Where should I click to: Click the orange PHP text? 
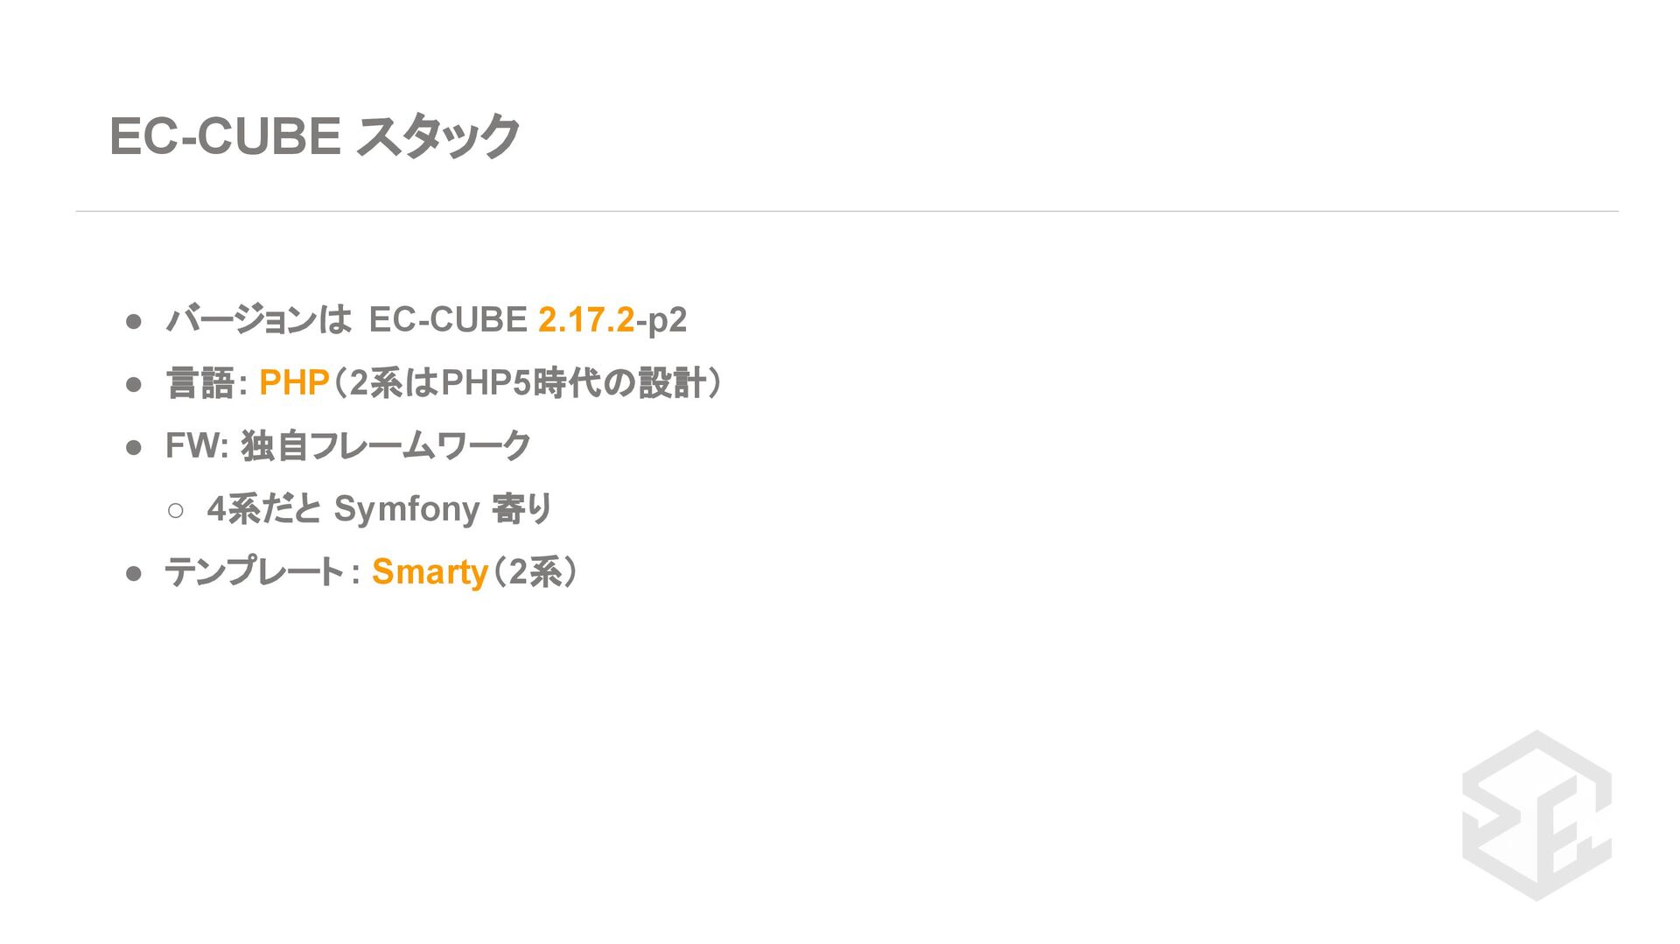(x=294, y=383)
